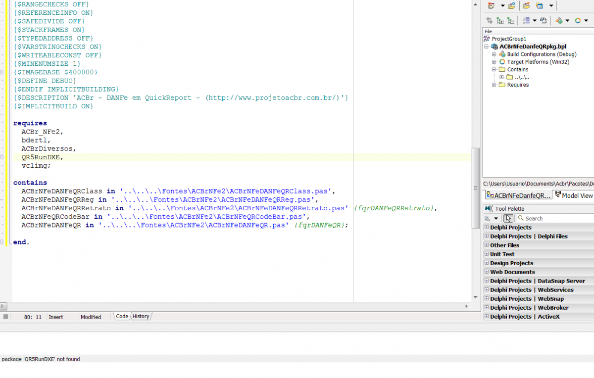Click the Tool Palette Search field
Screen dimensions: 594x378
click(x=555, y=218)
